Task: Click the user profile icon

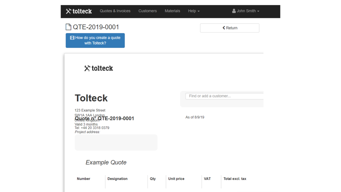Action: tap(234, 11)
